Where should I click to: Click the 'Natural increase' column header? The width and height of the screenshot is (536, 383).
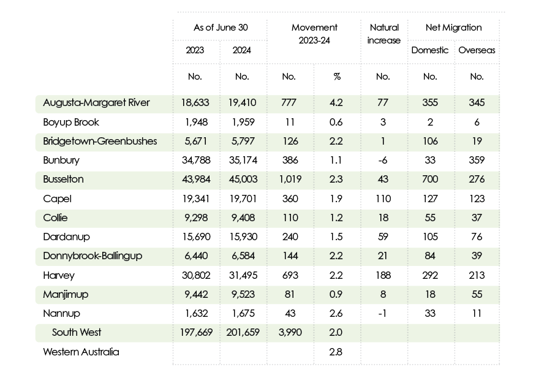pos(383,34)
